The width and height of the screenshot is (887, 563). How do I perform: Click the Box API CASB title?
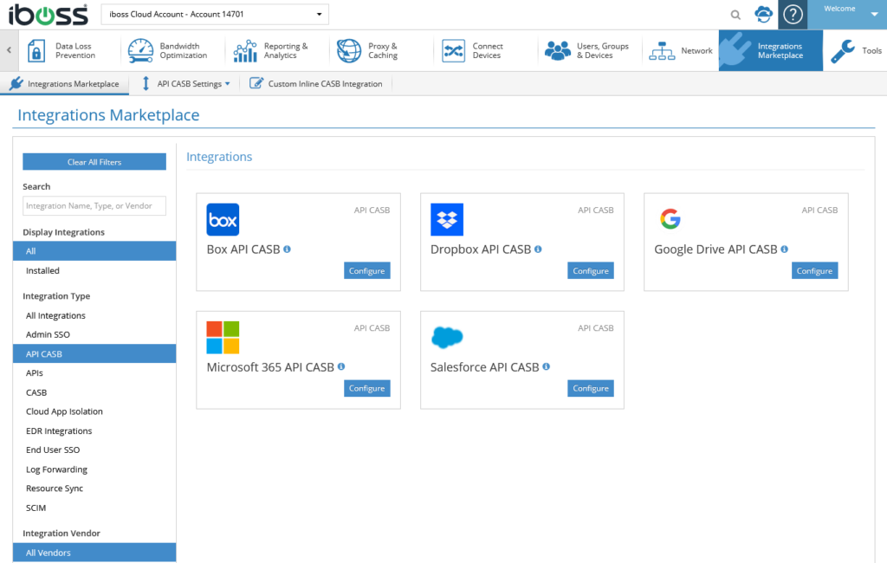pyautogui.click(x=243, y=249)
